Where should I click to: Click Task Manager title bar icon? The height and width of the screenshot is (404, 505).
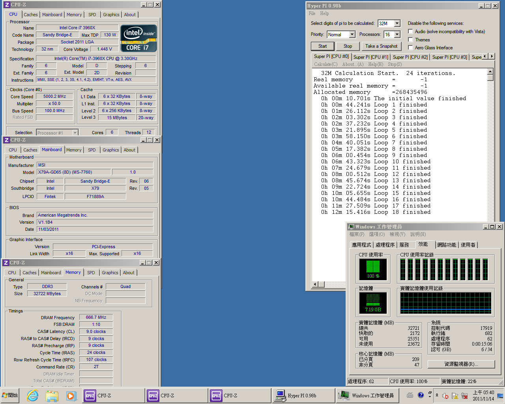[351, 226]
